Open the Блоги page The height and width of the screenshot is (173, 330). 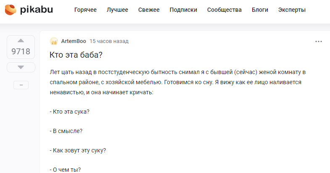click(x=260, y=10)
